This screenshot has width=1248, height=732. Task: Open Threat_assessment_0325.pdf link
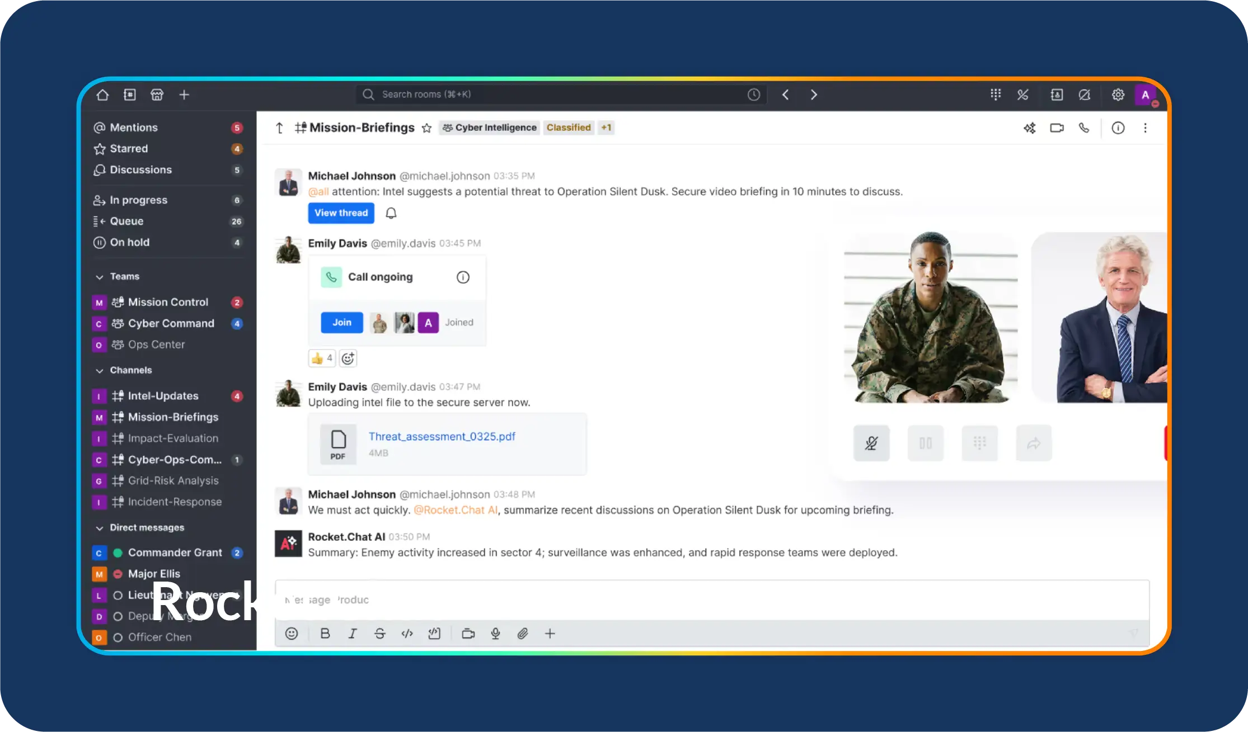tap(442, 436)
